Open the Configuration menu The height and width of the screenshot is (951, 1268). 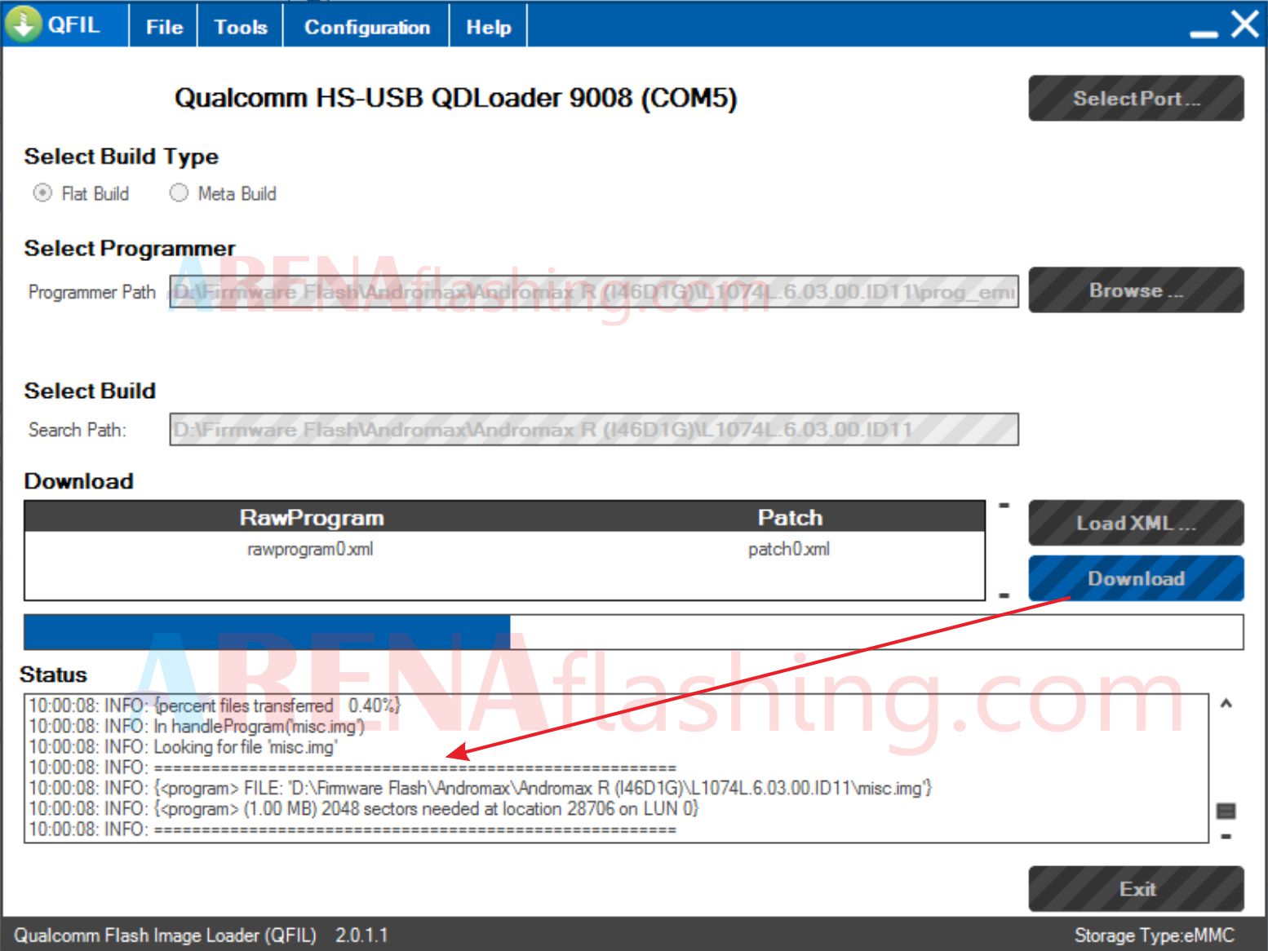pos(366,26)
